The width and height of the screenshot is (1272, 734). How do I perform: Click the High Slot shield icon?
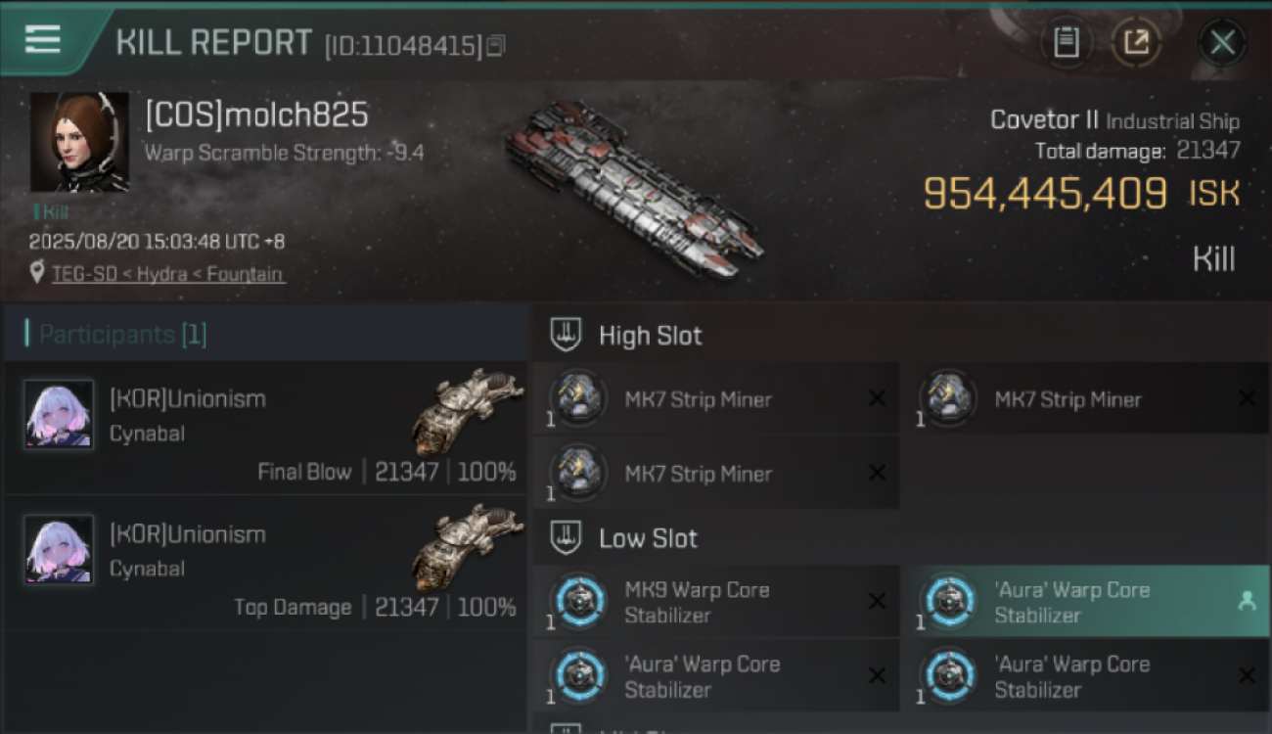tap(567, 336)
